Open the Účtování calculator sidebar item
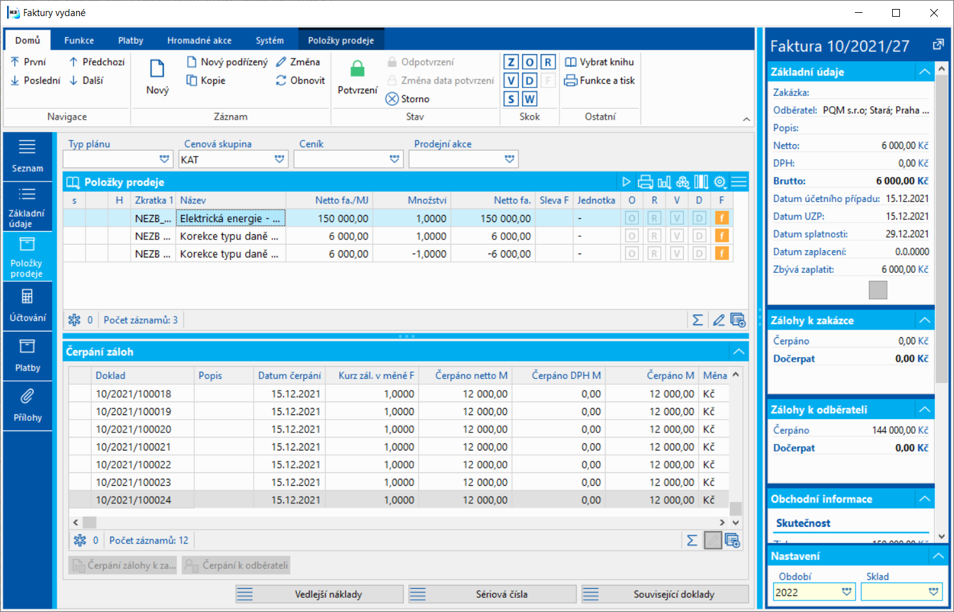This screenshot has width=954, height=612. (27, 306)
